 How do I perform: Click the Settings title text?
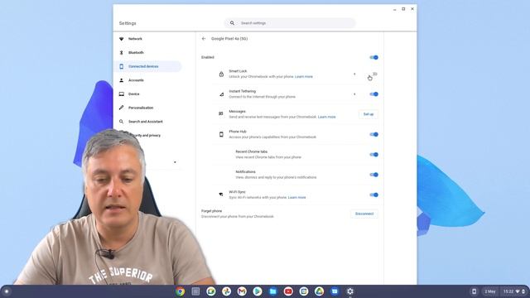[x=128, y=23]
